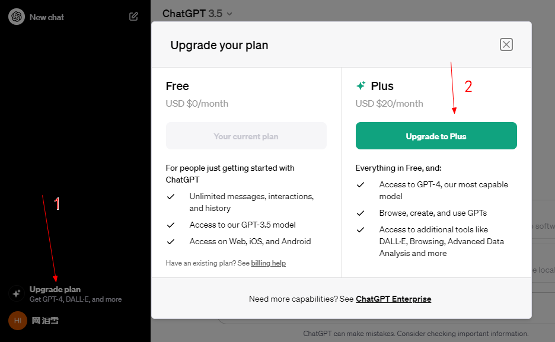Select New chat in the sidebar
The width and height of the screenshot is (555, 342).
tap(47, 17)
